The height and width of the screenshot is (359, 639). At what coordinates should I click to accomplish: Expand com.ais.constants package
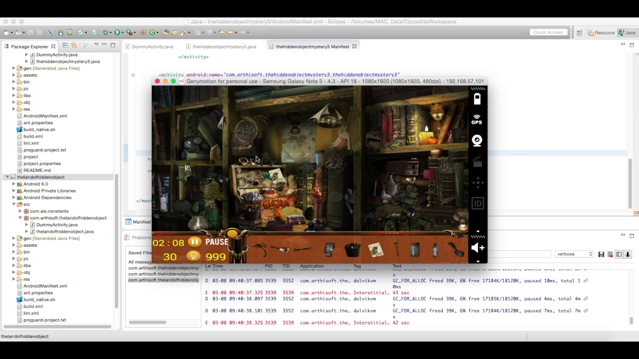click(x=20, y=211)
